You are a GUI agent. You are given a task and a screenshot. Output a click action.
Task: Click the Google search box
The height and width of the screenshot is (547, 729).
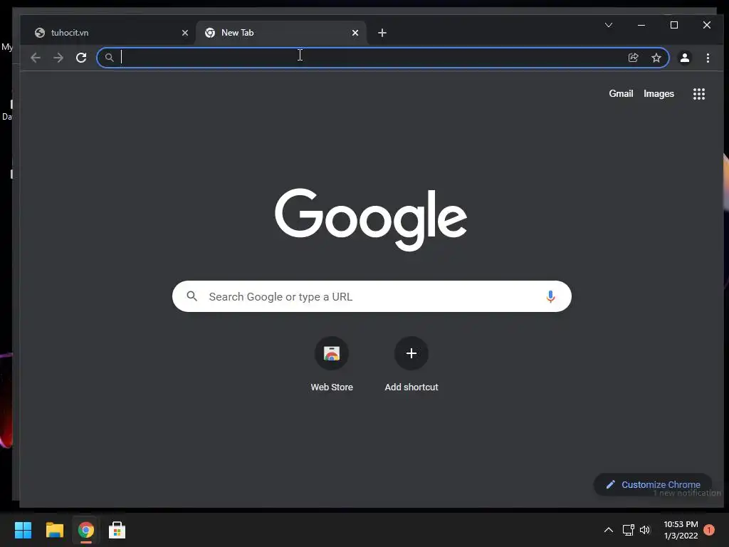pyautogui.click(x=372, y=296)
